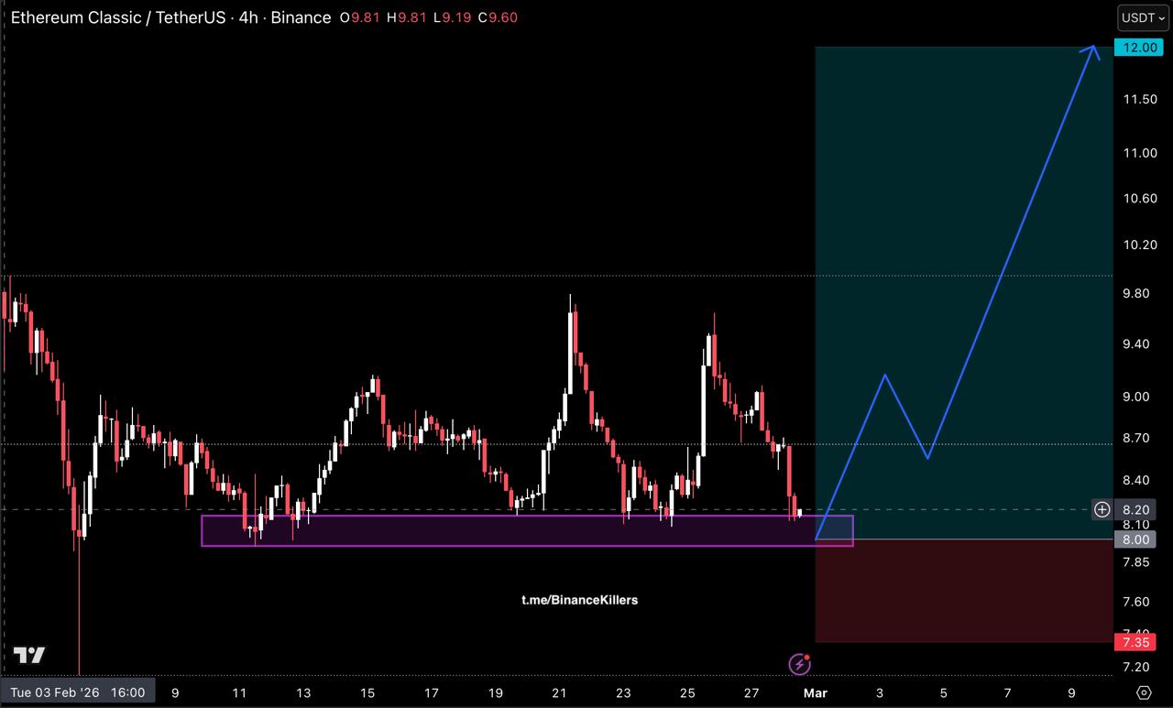Click the t.me/BinanceKillers watermark text

point(579,600)
